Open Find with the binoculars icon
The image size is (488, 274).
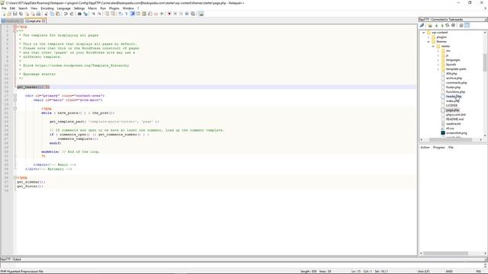[x=79, y=14]
